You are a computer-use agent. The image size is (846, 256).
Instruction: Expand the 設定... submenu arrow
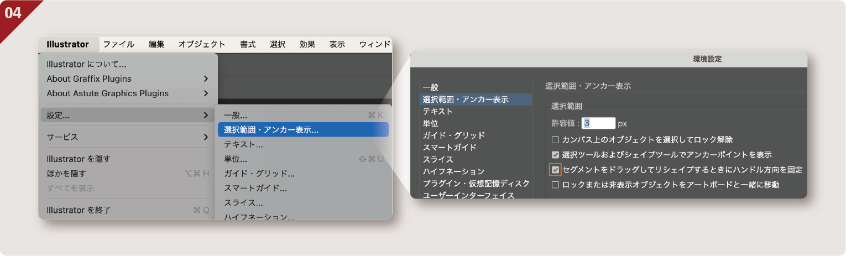pyautogui.click(x=206, y=115)
